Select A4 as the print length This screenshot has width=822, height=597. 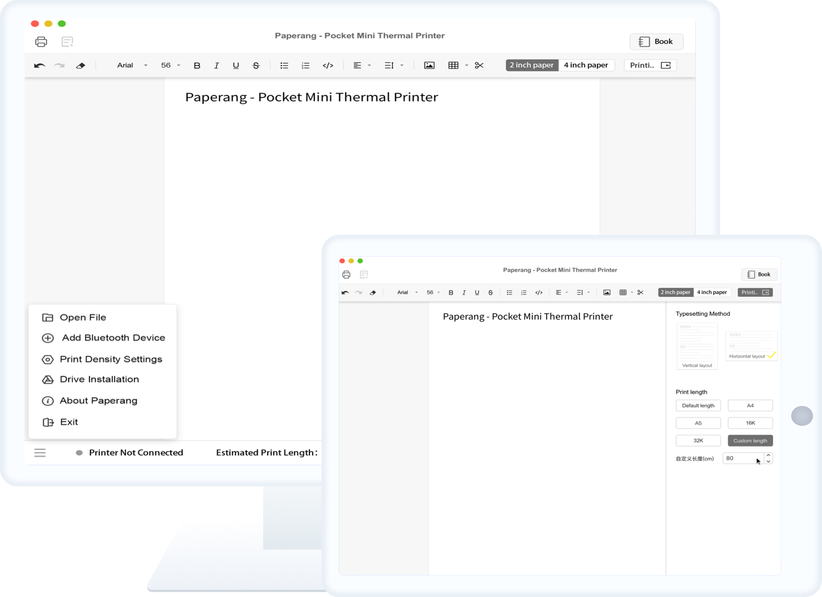point(750,405)
